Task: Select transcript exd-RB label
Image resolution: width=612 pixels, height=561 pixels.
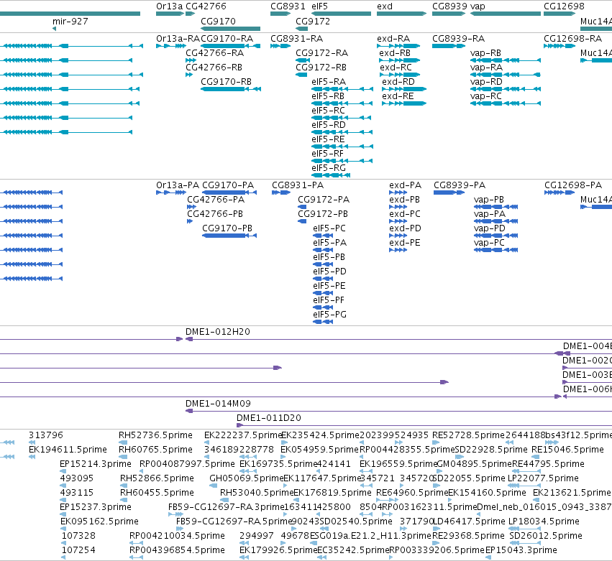Action: click(395, 53)
